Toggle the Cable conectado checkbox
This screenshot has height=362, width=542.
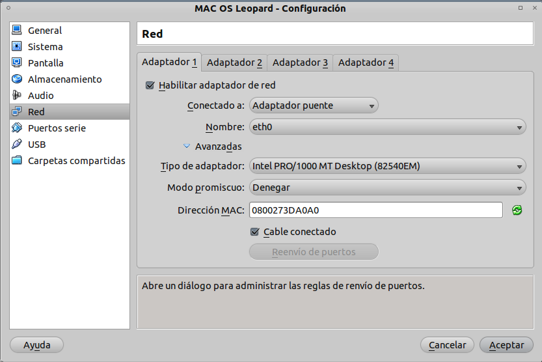[254, 232]
